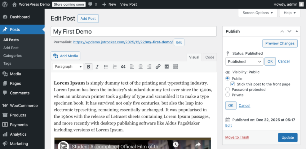Click Preview Changes button
The image size is (306, 149).
[x=280, y=43]
